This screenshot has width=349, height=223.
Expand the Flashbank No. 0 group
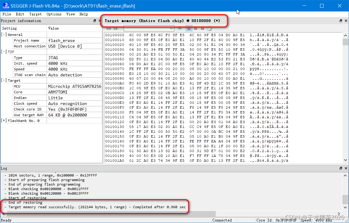4,121
